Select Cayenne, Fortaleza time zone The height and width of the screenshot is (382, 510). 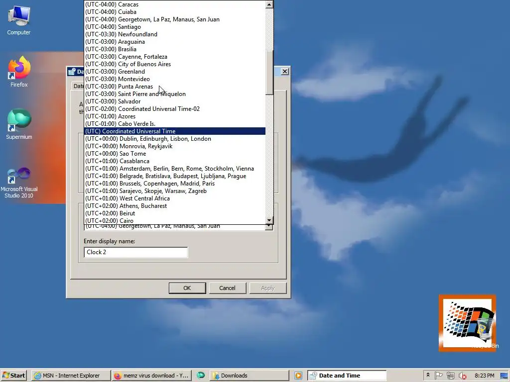[x=175, y=57]
